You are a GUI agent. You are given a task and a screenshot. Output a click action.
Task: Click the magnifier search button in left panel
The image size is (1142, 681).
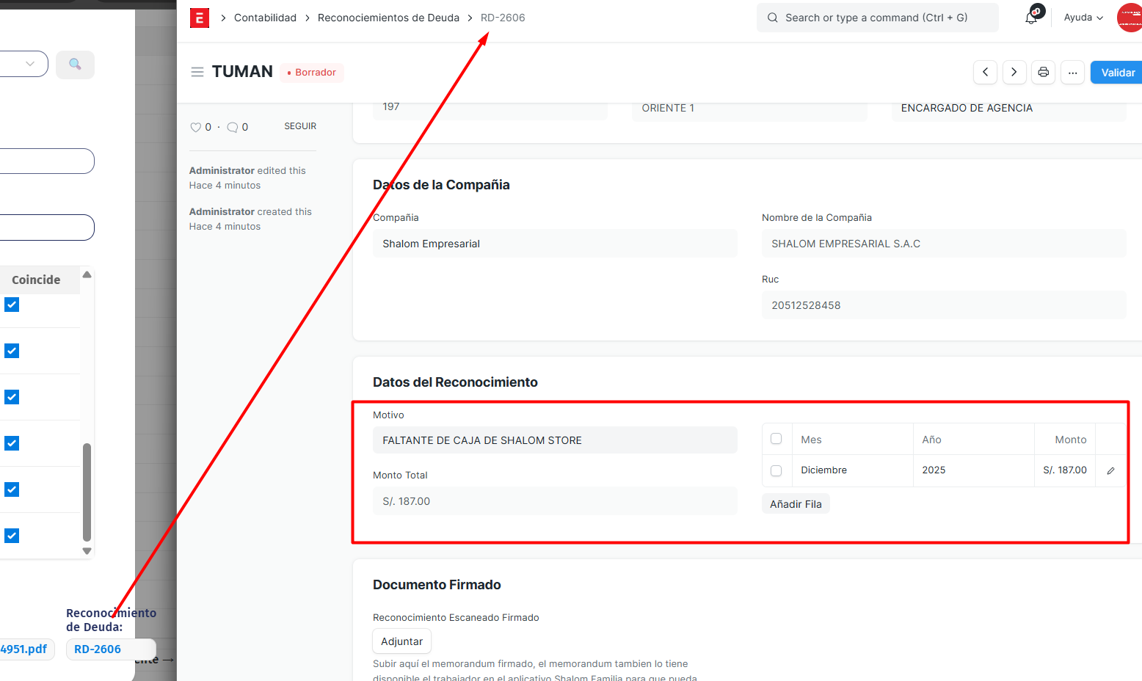pos(75,65)
